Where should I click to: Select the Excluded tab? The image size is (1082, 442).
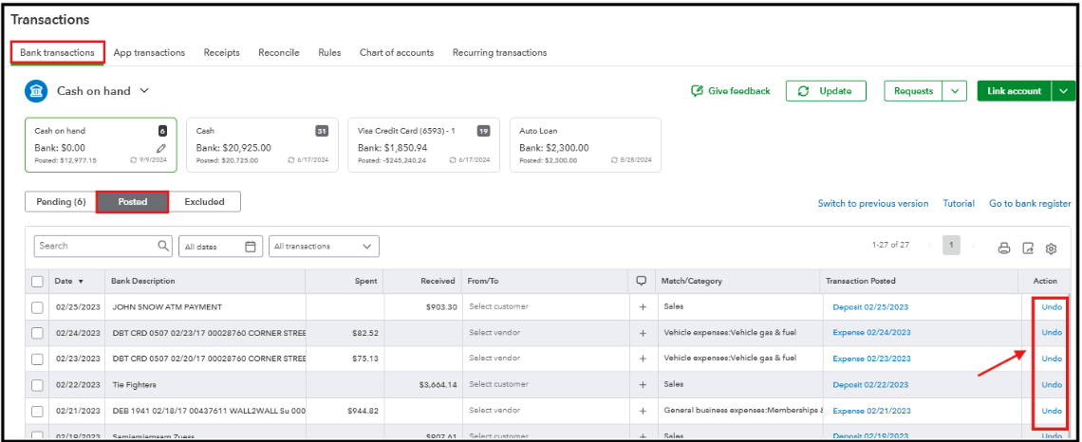[x=205, y=202]
